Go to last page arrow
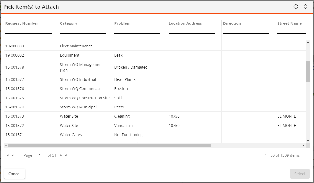 pyautogui.click(x=66, y=155)
